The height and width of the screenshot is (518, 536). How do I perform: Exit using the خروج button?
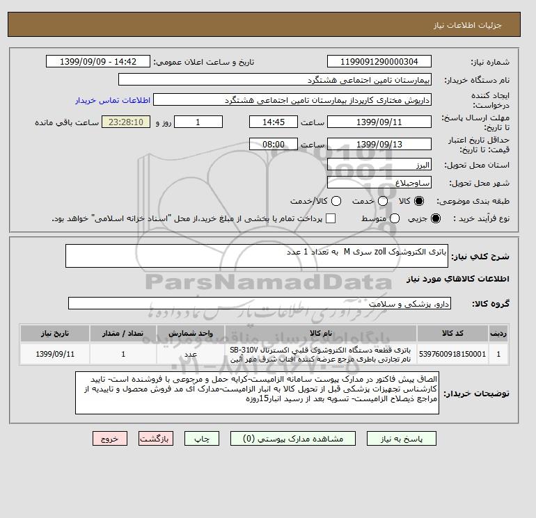tap(110, 439)
